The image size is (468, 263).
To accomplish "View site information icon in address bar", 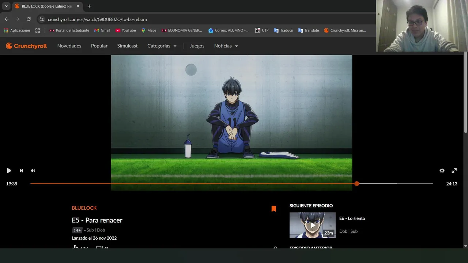I will click(41, 19).
